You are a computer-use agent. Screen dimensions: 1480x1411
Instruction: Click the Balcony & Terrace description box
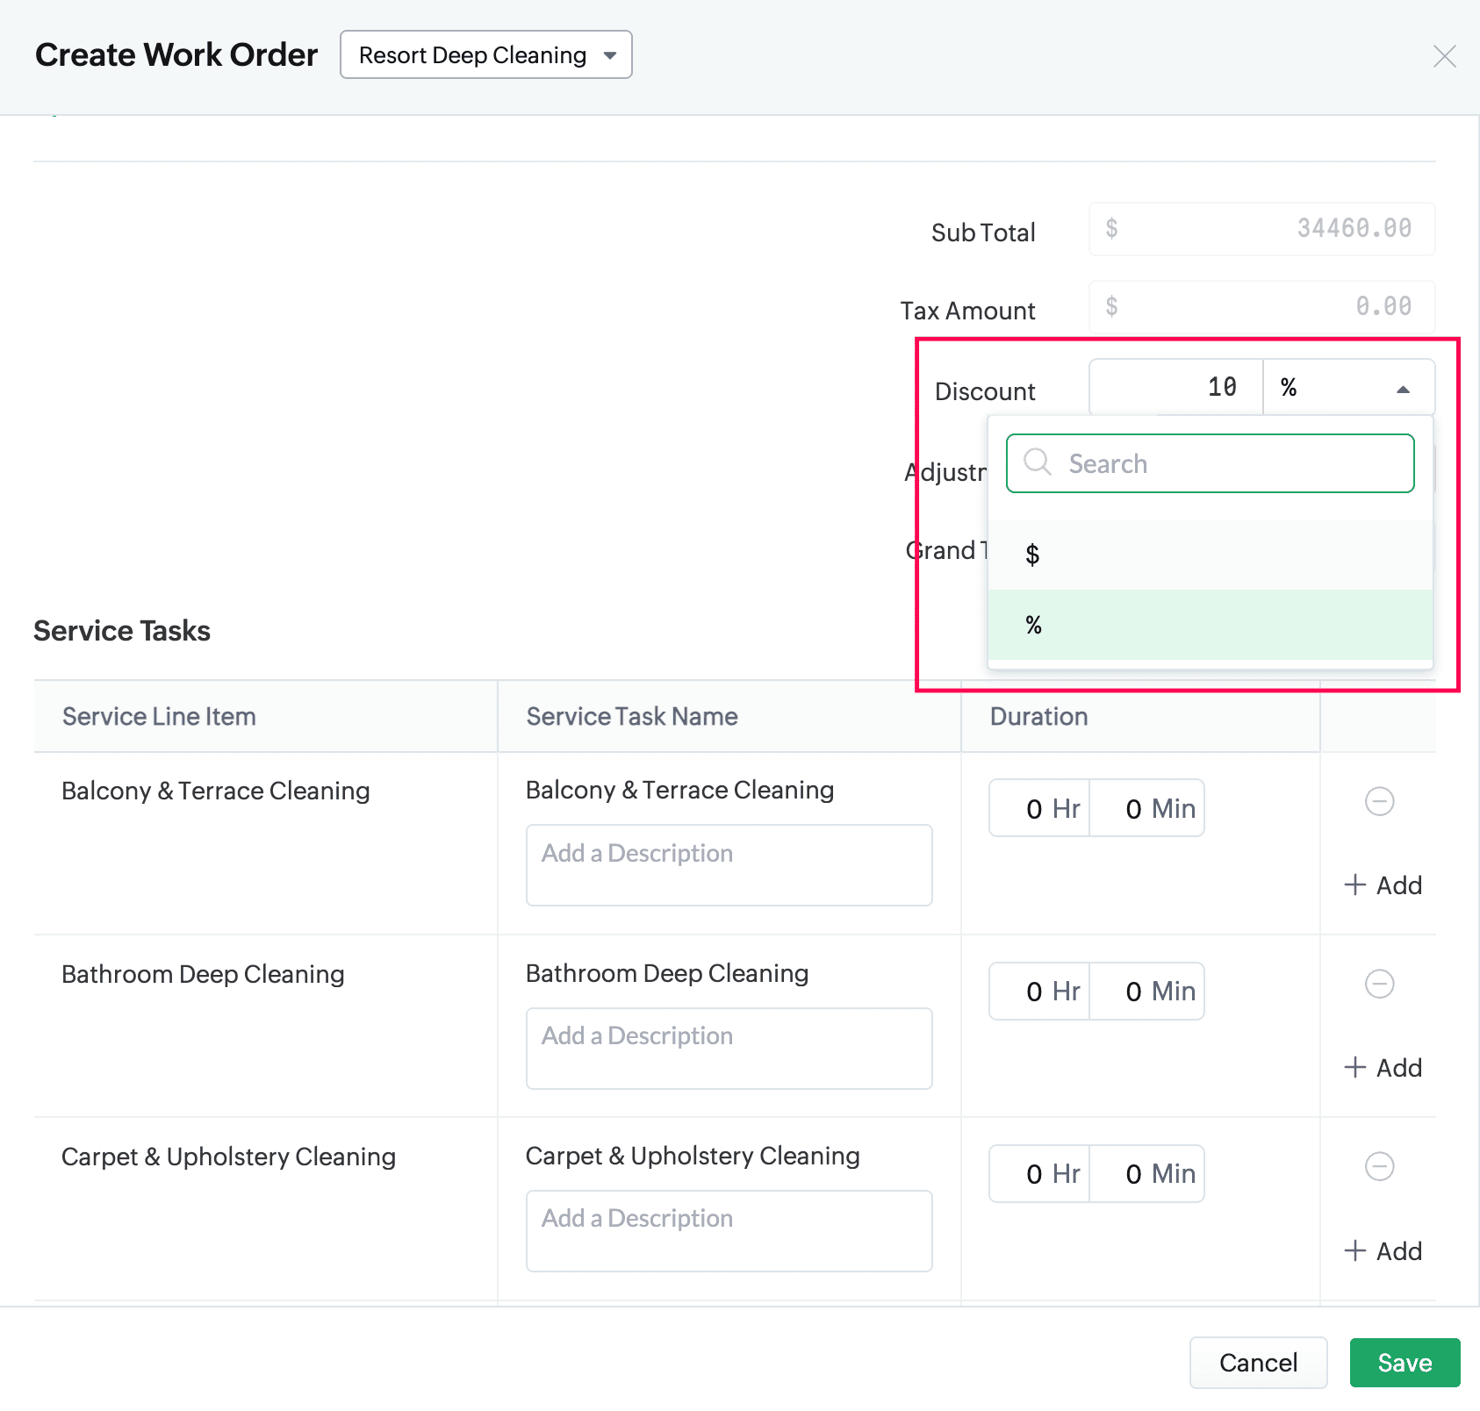pyautogui.click(x=729, y=865)
